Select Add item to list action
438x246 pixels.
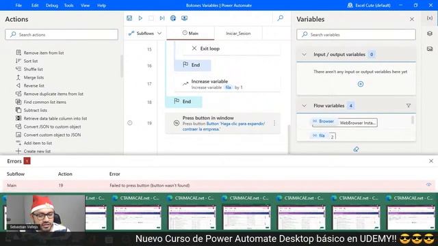[34, 143]
